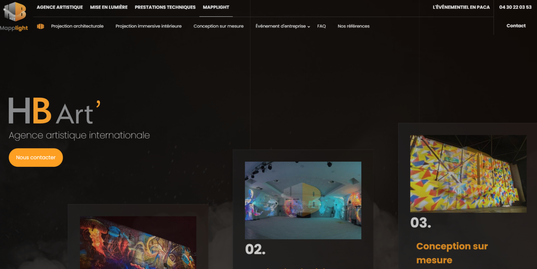Open the Contact page
Screen dimensions: 537x269
click(x=516, y=26)
